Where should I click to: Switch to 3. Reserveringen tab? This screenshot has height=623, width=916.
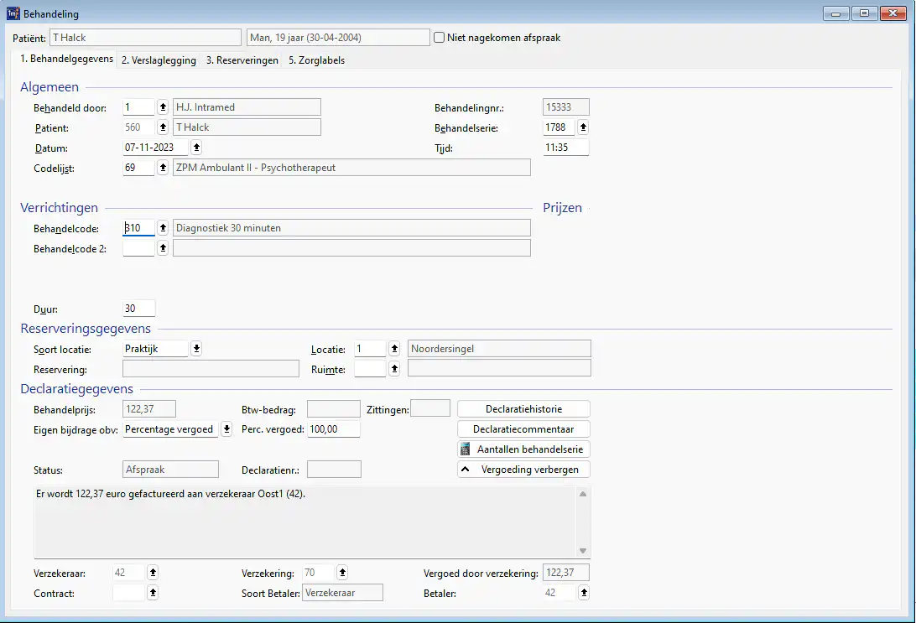click(x=242, y=60)
